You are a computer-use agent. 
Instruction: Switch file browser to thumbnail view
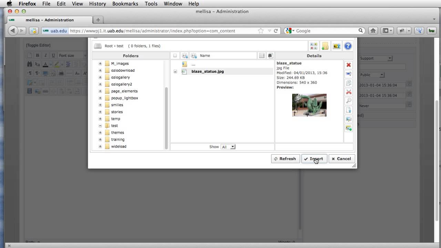tap(314, 46)
